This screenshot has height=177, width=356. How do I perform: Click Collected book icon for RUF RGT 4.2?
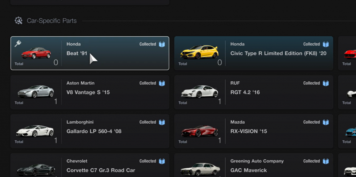325,83
